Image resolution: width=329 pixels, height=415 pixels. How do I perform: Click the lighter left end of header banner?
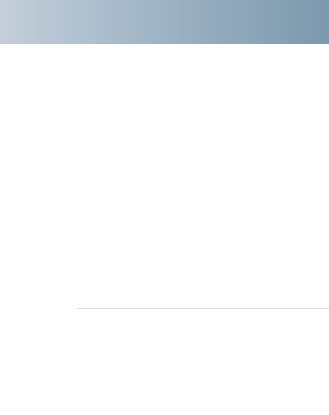(x=18, y=22)
